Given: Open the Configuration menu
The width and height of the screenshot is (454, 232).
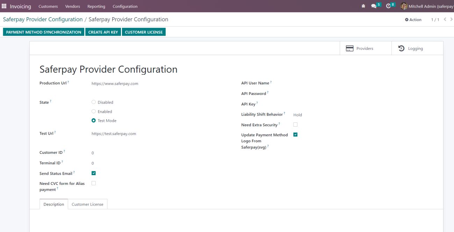Looking at the screenshot, I should [x=125, y=6].
